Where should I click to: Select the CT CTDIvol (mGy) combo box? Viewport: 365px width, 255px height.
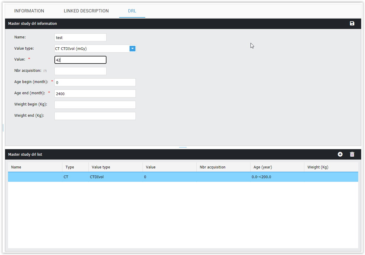92,49
